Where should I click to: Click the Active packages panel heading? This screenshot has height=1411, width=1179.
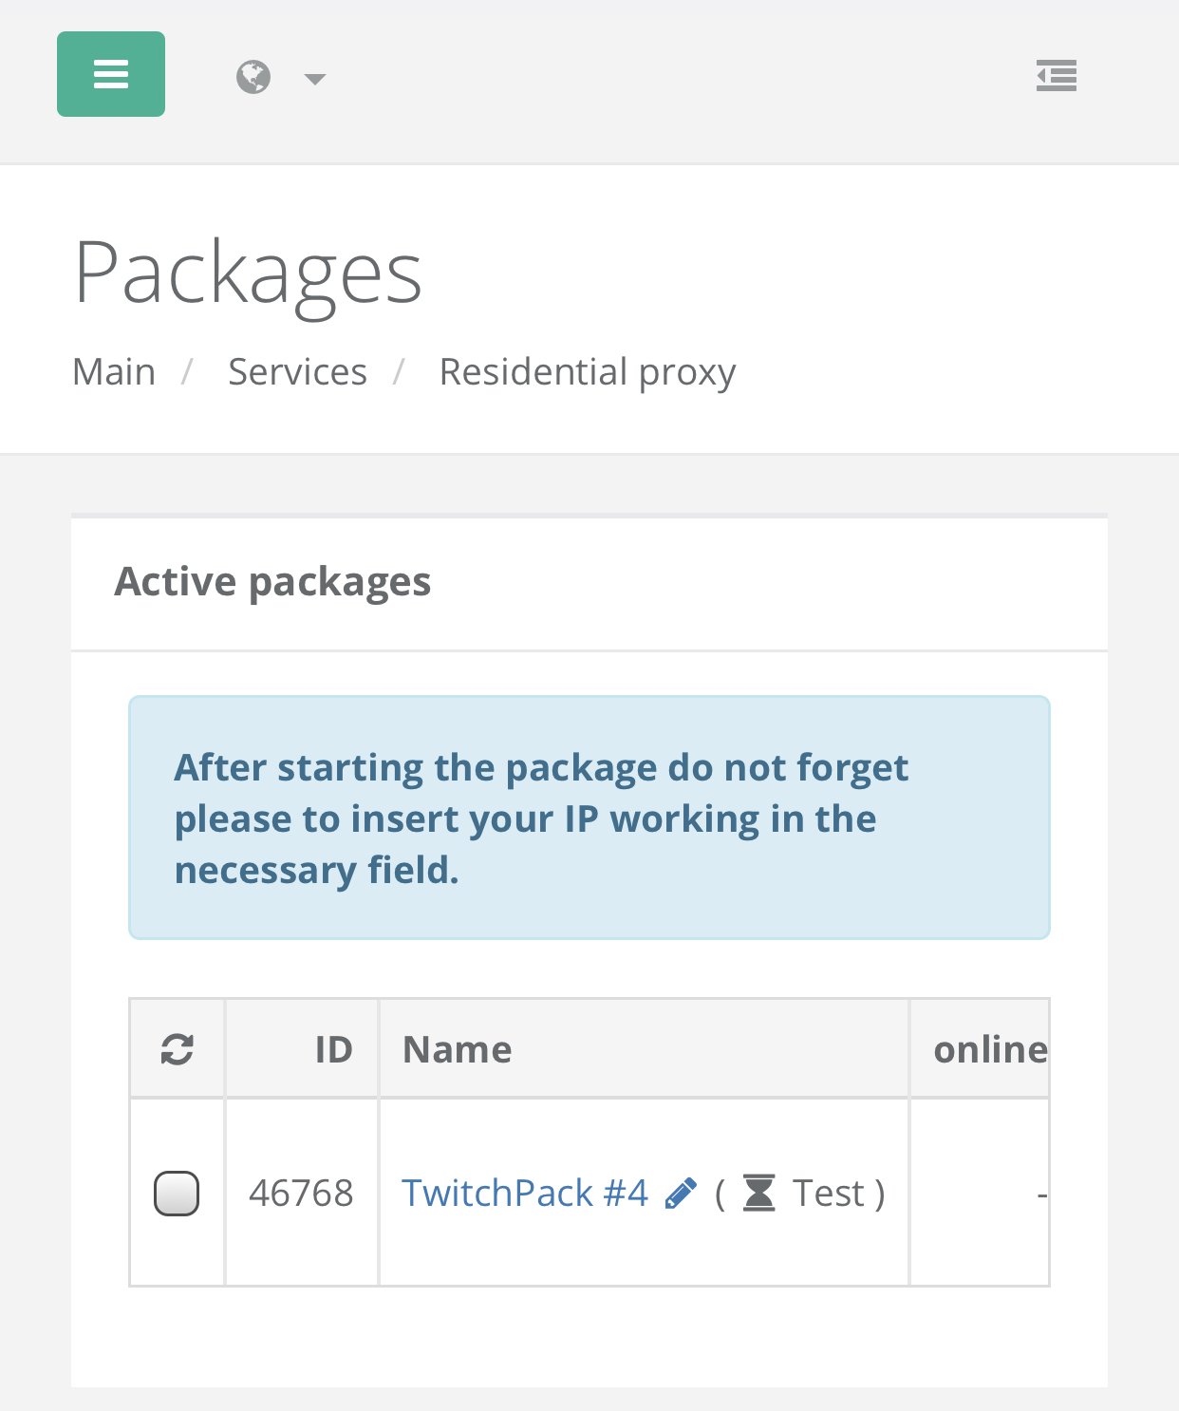[x=272, y=581]
